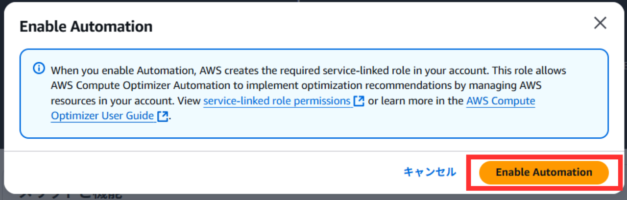627x200 pixels.
Task: Close the Enable Automation dialog with X
Action: 600,23
